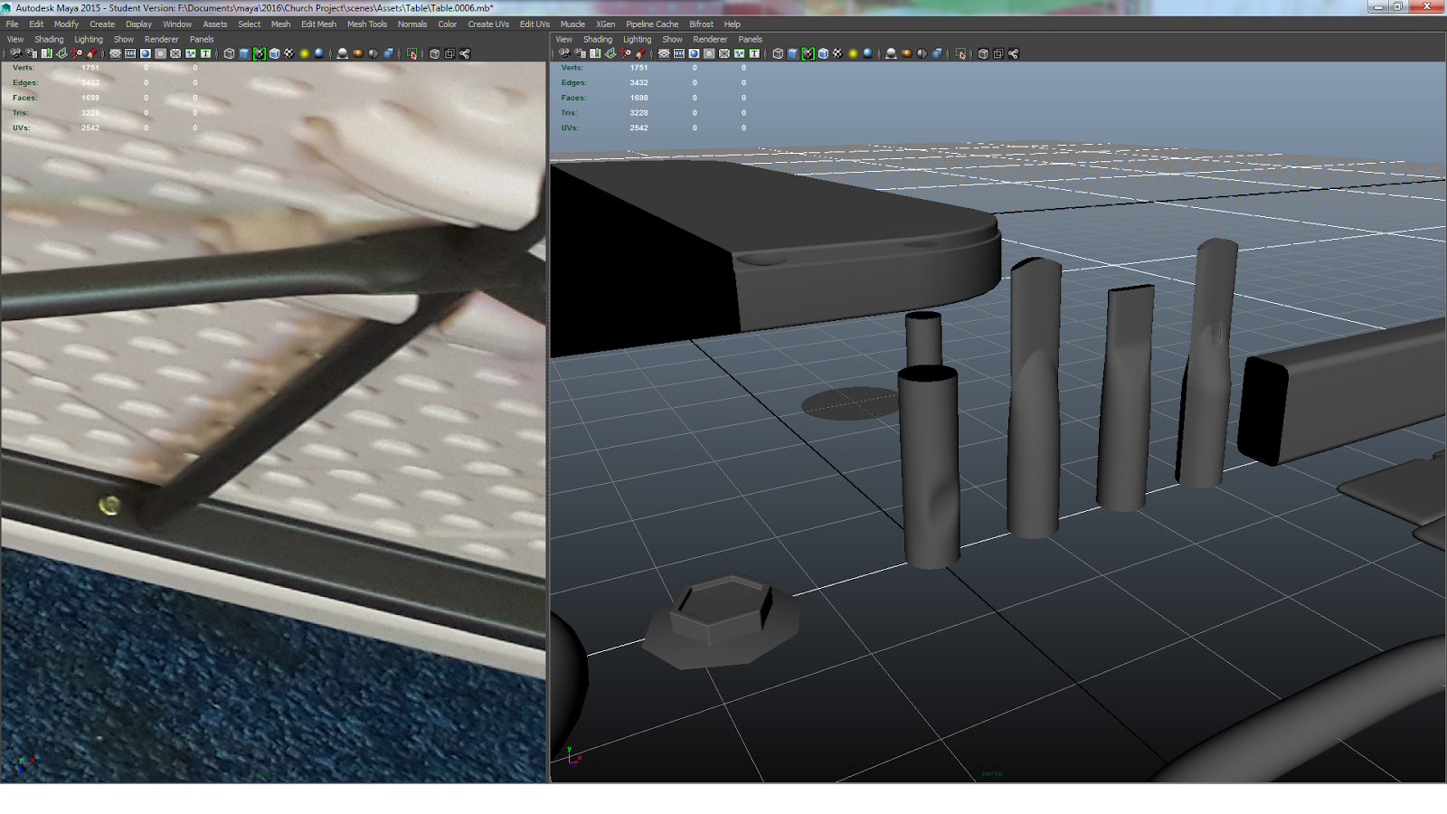This screenshot has width=1447, height=814.
Task: Click Image Plane icon in left panel
Action: point(61,53)
